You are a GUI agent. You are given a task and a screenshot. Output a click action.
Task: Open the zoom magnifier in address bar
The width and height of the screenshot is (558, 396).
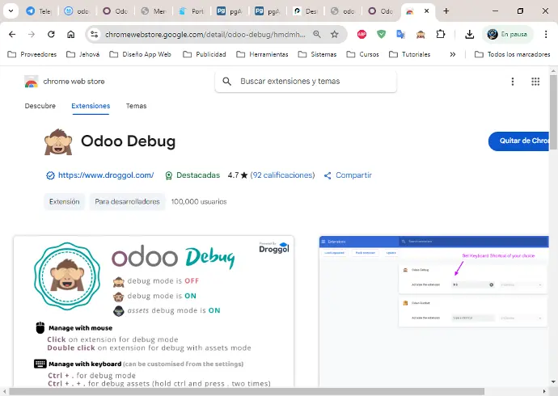pyautogui.click(x=317, y=34)
